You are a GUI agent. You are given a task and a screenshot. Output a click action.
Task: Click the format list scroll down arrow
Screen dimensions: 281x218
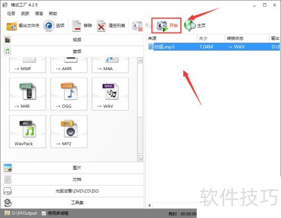(x=140, y=158)
